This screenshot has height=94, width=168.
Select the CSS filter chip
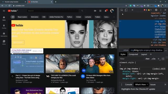coord(44,17)
